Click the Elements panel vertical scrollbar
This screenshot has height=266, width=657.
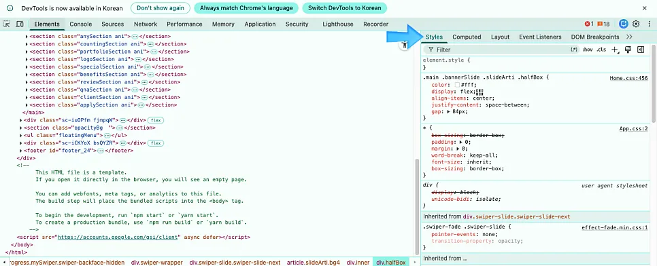click(416, 207)
